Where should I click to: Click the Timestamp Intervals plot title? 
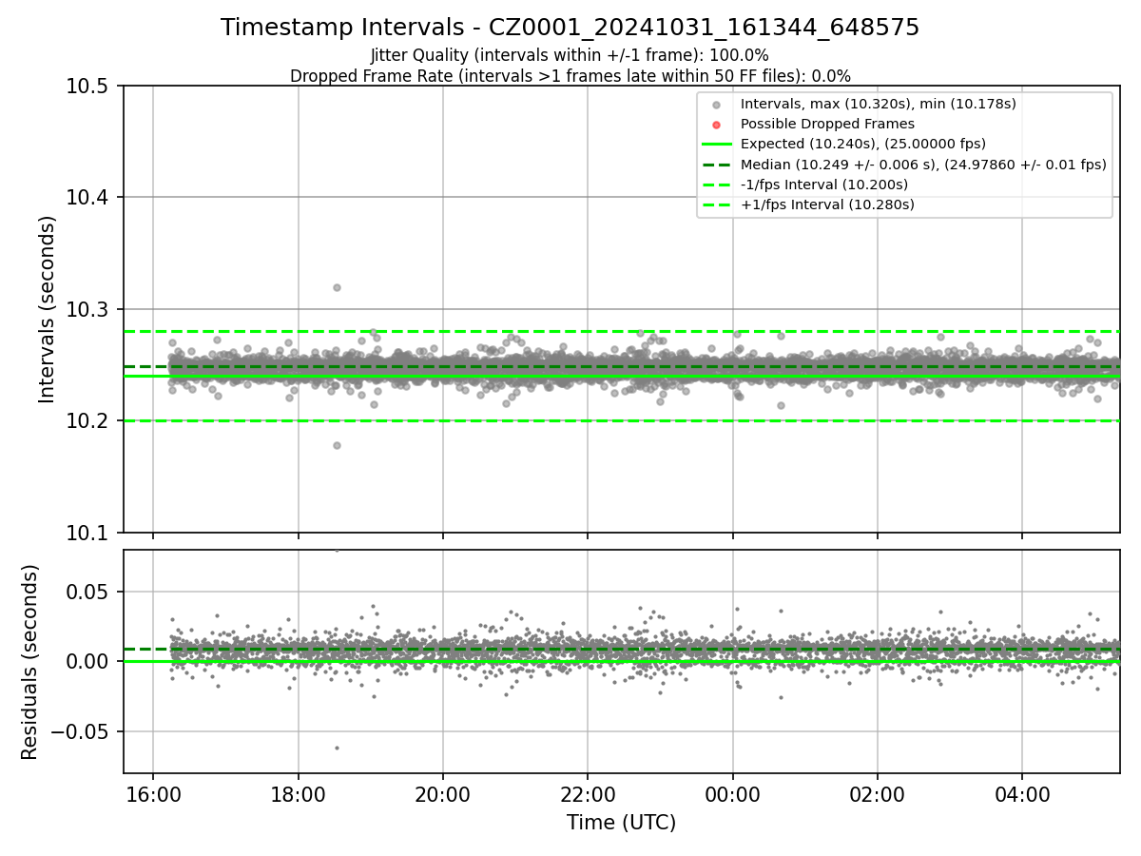click(570, 28)
